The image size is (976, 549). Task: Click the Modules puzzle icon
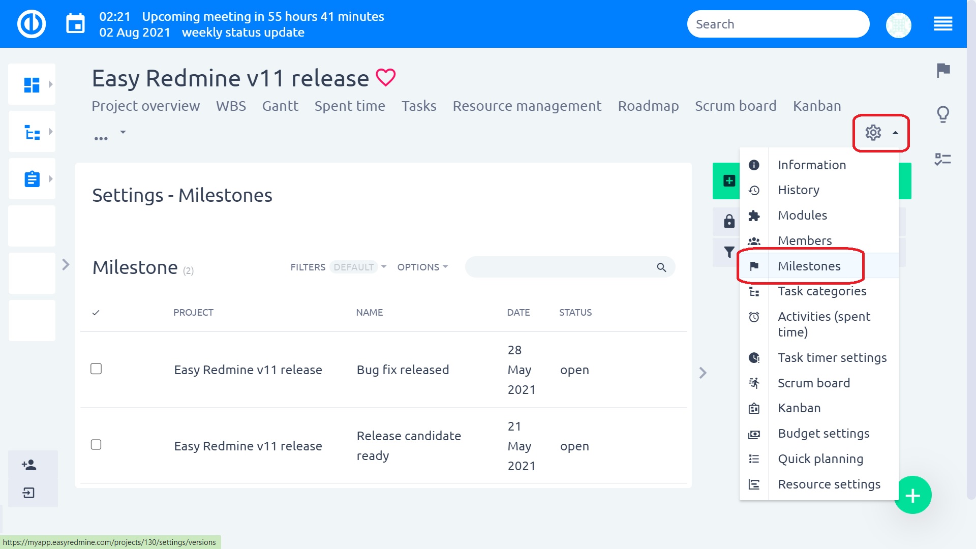tap(754, 216)
